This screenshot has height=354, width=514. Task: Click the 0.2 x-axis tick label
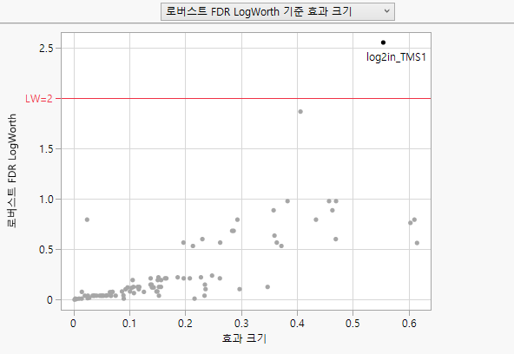185,324
